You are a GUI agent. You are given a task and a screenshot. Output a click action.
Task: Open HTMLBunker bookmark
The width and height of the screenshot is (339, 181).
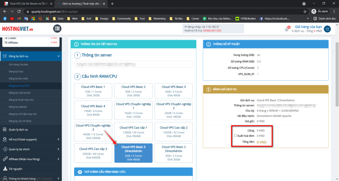pyautogui.click(x=246, y=19)
